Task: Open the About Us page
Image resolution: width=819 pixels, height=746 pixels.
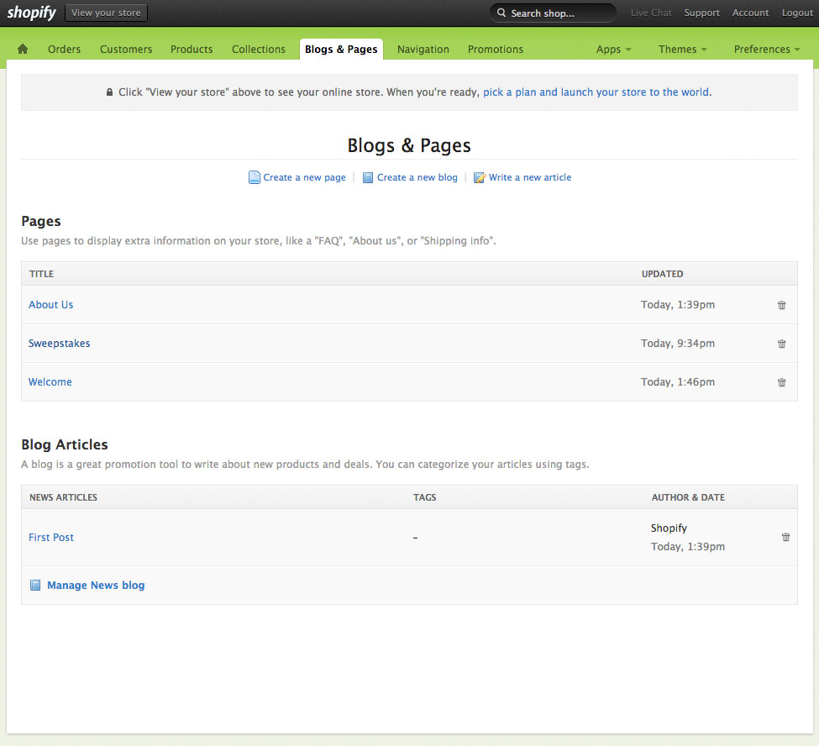Action: (x=50, y=305)
